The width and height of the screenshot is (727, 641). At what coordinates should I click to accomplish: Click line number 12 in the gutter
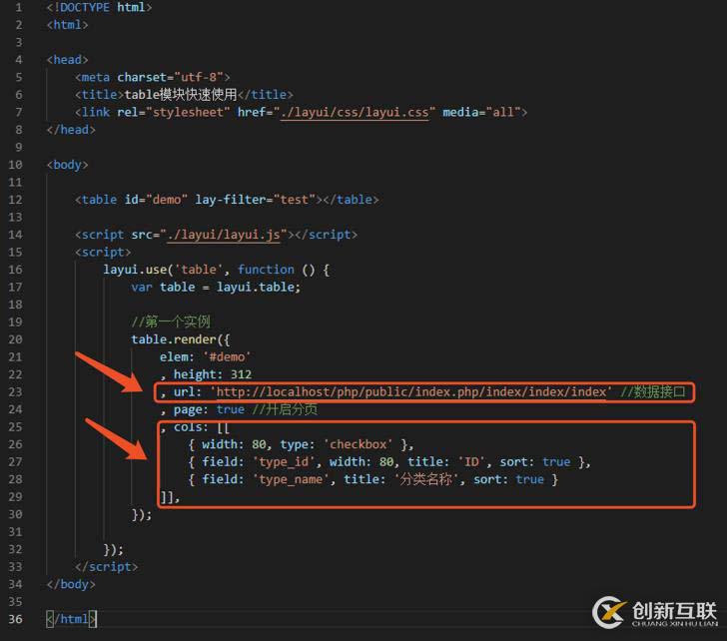(15, 200)
